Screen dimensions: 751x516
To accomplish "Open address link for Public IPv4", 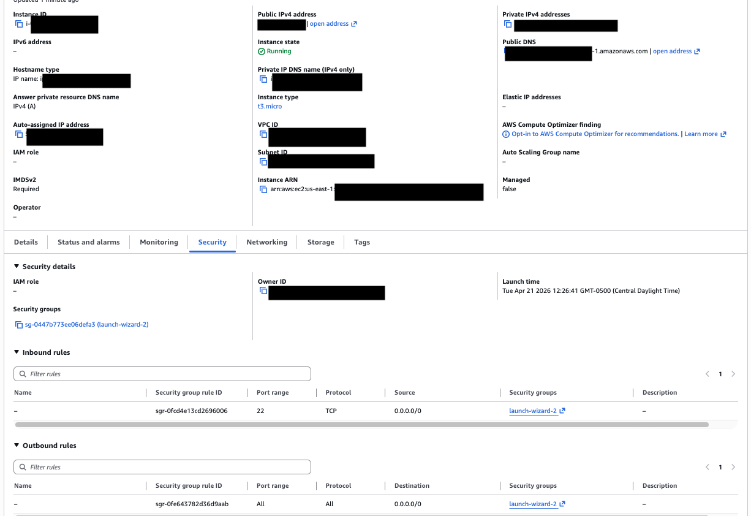I will (329, 24).
